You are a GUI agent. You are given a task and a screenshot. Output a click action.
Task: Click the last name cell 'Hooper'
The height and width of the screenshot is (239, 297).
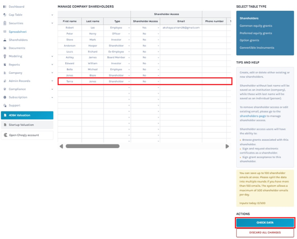93,46
